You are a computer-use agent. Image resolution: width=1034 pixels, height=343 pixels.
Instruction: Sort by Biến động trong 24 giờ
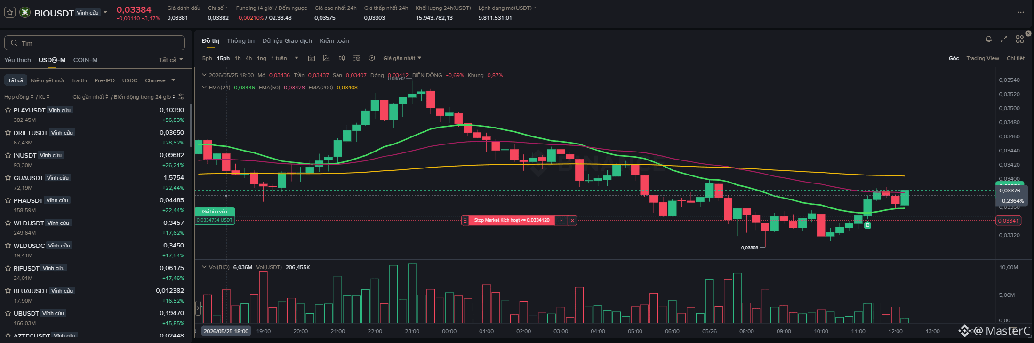tap(144, 97)
